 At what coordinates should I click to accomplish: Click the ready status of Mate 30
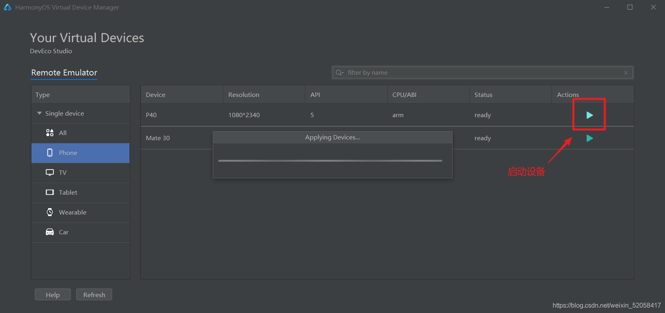pos(483,138)
